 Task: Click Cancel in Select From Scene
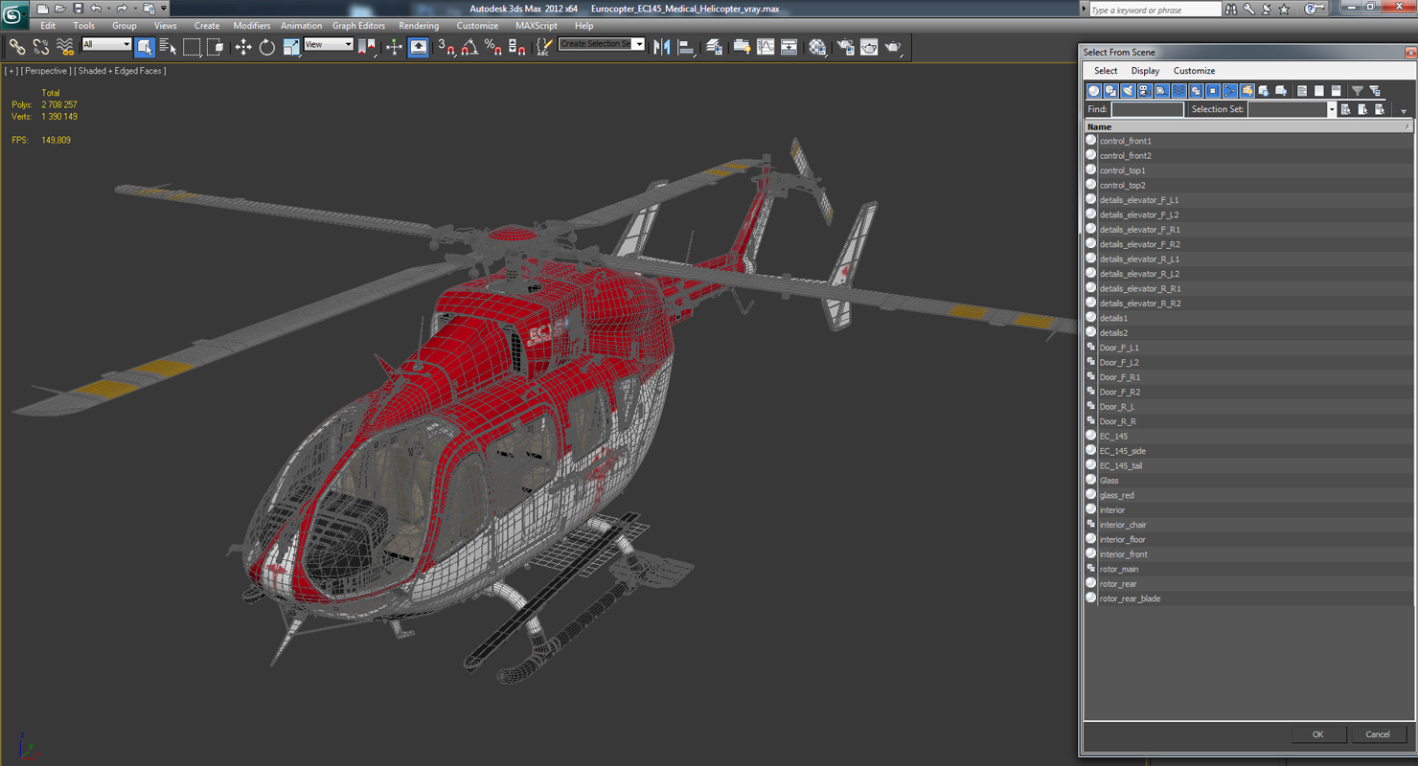(1378, 734)
